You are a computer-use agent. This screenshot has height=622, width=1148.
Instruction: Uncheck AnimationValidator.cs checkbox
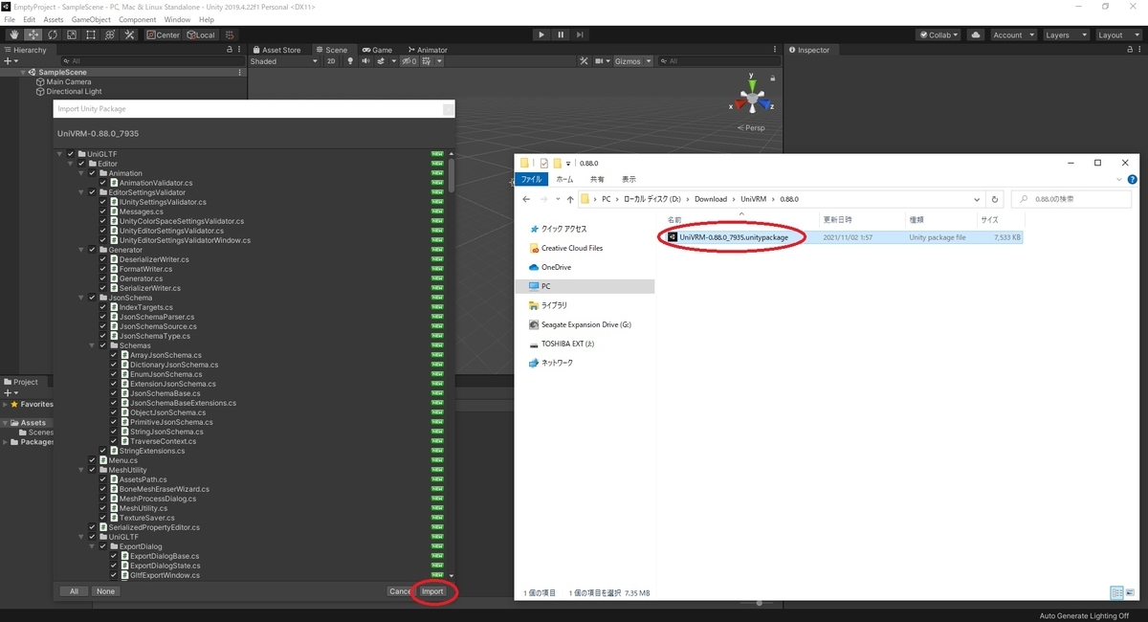coord(103,183)
